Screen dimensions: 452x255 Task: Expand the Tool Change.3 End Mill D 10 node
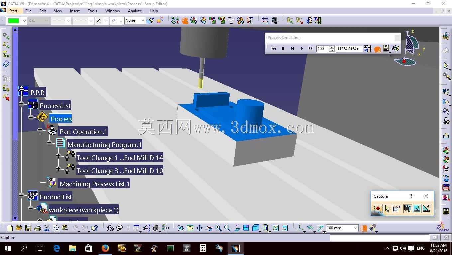[x=58, y=169]
